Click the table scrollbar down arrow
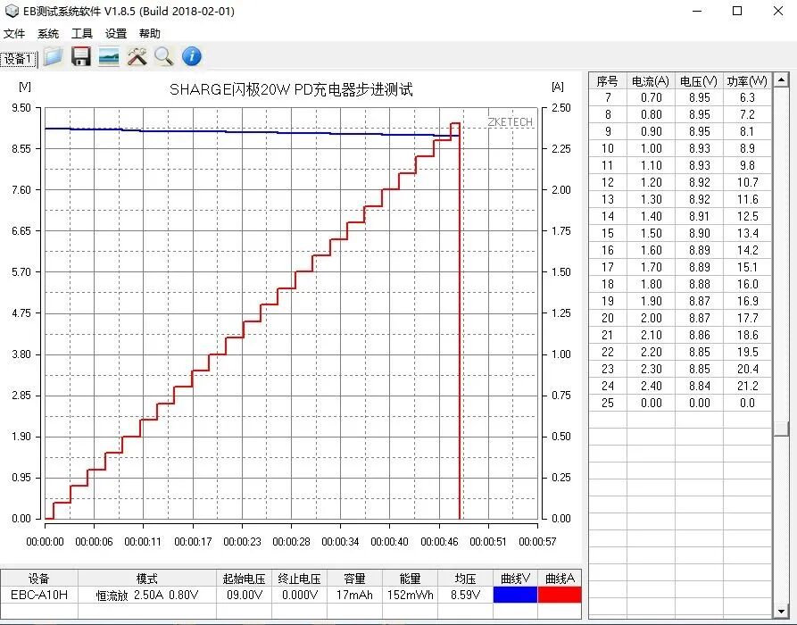Viewport: 797px width, 625px height. (781, 611)
